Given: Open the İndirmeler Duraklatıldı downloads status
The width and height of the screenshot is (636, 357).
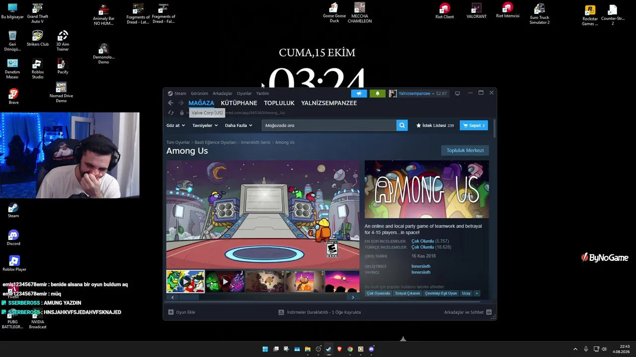Looking at the screenshot, I should (319, 312).
